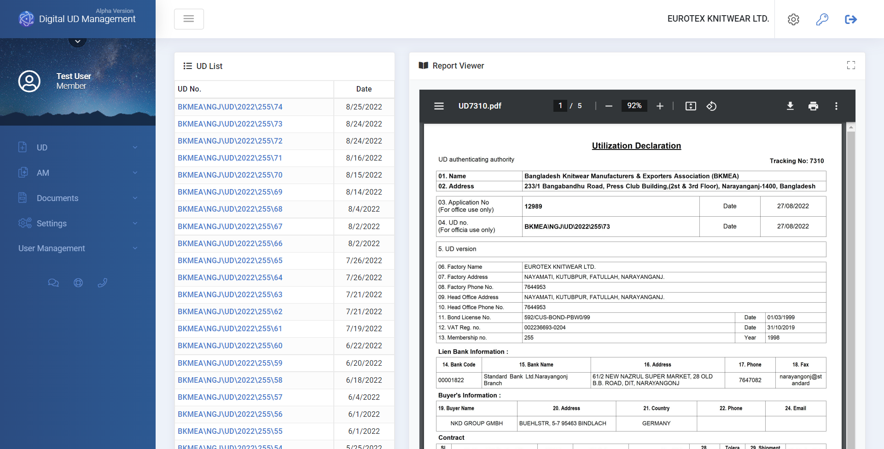Click the key icon for password change
Viewport: 884px width, 449px height.
(822, 19)
